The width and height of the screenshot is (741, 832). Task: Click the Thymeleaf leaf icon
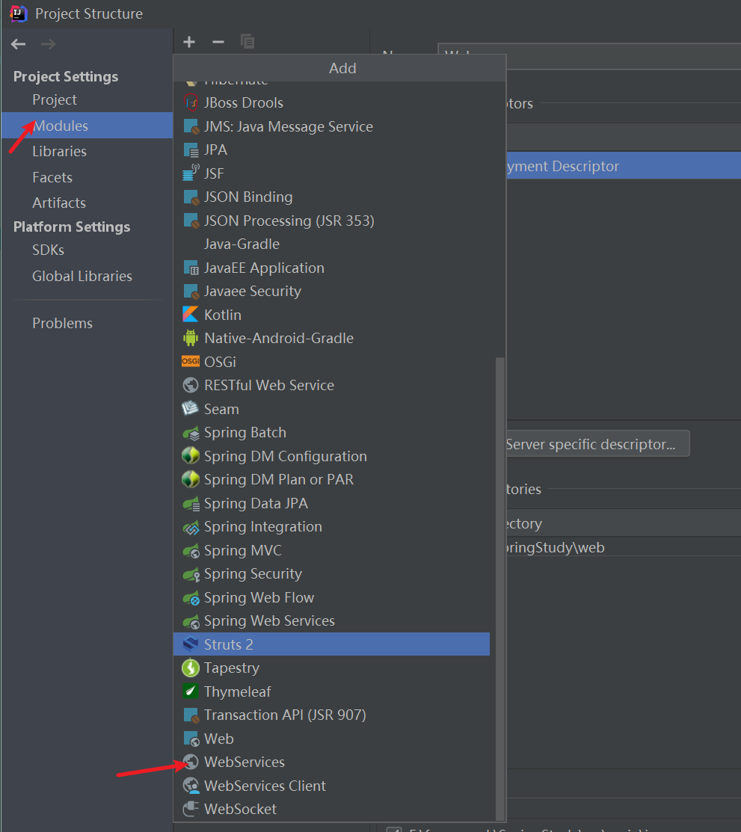[191, 691]
